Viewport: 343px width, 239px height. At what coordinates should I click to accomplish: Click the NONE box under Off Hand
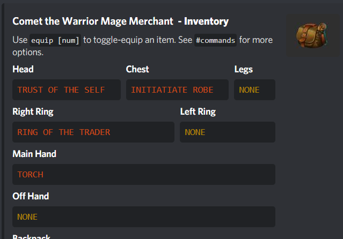coord(143,216)
